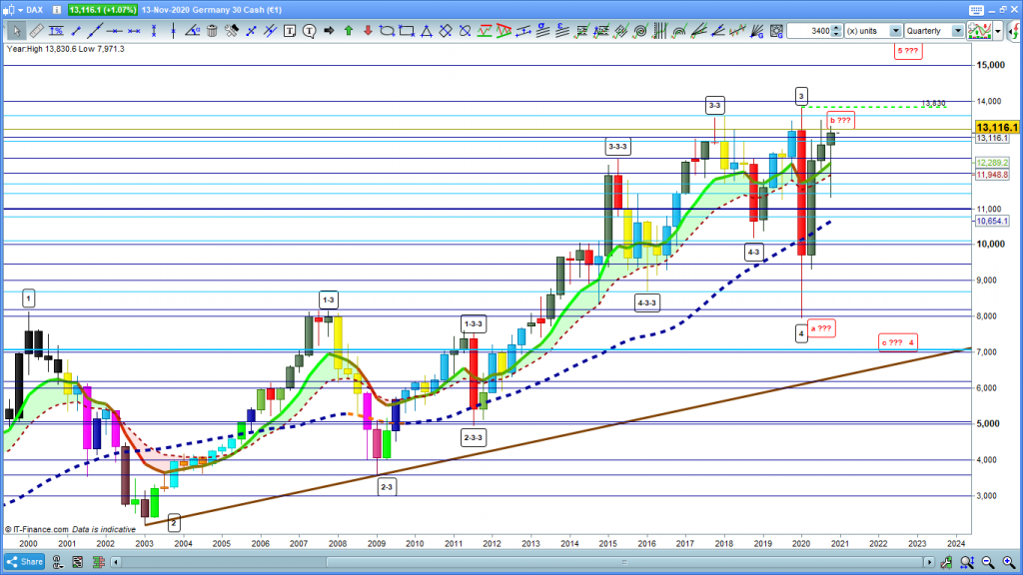Insert a red down arrow marker
The width and height of the screenshot is (1023, 575).
[x=367, y=31]
